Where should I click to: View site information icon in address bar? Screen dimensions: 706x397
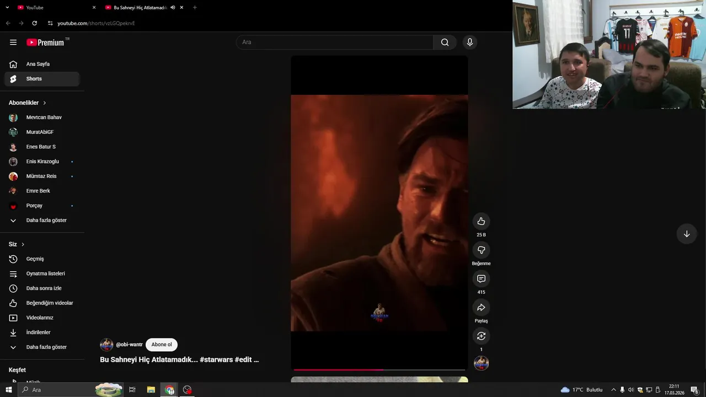click(50, 23)
